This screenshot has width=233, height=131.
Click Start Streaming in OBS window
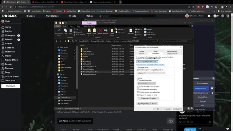pos(203,83)
